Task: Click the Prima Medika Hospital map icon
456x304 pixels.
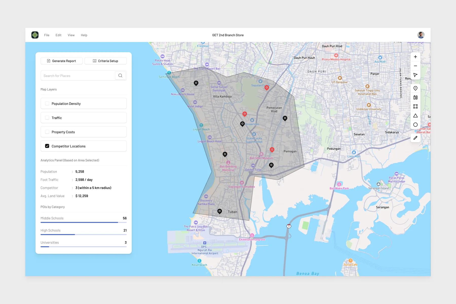Action: point(336,55)
